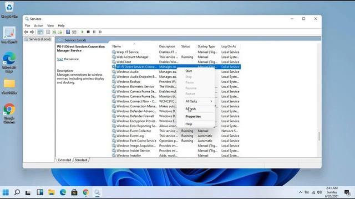Image resolution: width=355 pixels, height=199 pixels.
Task: Click the Refresh toolbar icon
Action: (x=54, y=32)
